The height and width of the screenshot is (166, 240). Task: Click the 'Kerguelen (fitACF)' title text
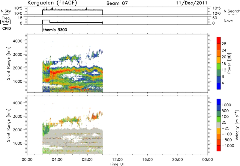point(52,3)
